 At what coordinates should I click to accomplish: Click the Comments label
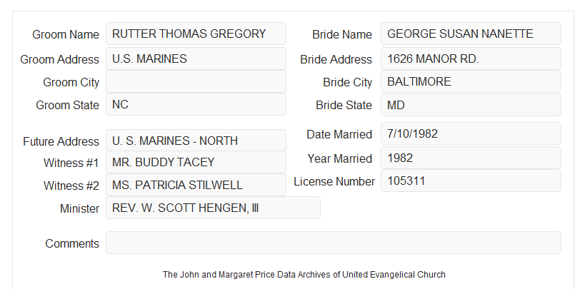(x=72, y=243)
